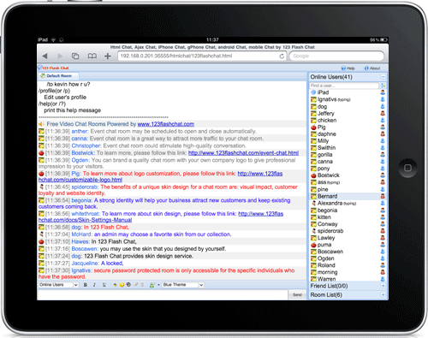Open the Blue Theme dropdown
This screenshot has height=338, width=428.
point(183,285)
